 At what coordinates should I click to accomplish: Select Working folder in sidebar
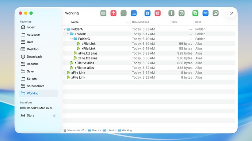38,93
